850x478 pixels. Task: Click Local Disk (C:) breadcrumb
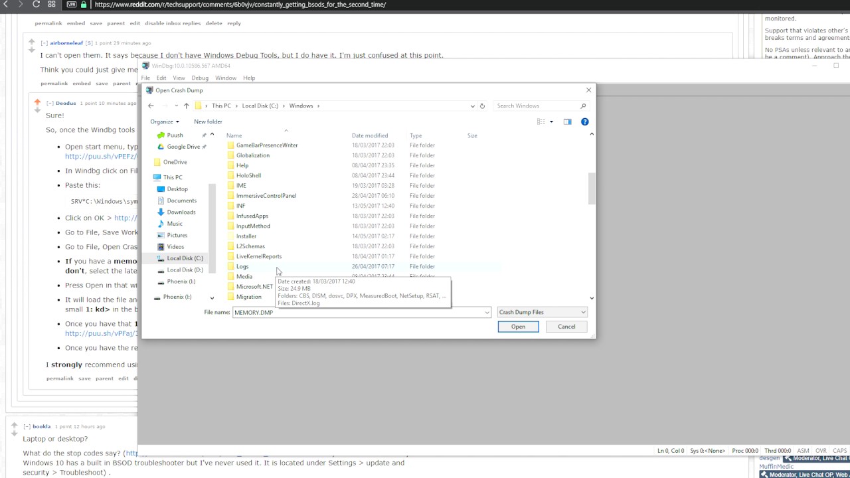coord(260,106)
